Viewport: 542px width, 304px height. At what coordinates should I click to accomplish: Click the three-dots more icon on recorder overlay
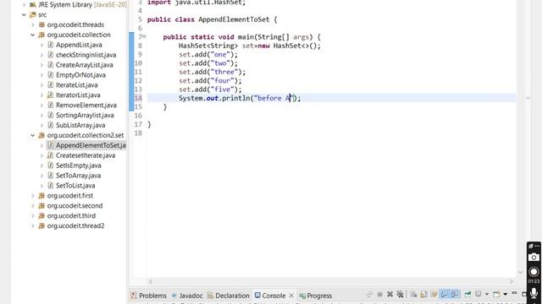[537, 246]
